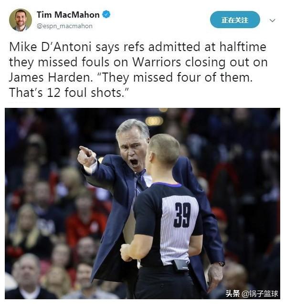Click the referee's belt pouch in photo

click(x=181, y=265)
